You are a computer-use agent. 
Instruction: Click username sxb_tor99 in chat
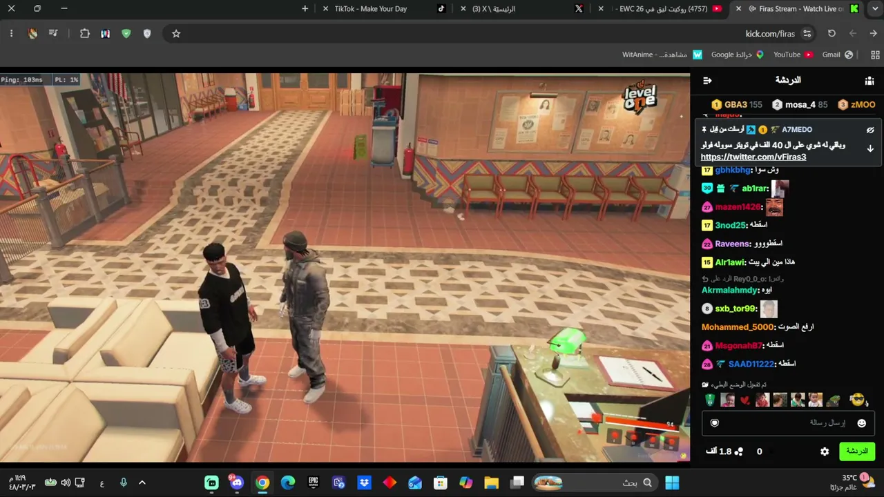[736, 309]
